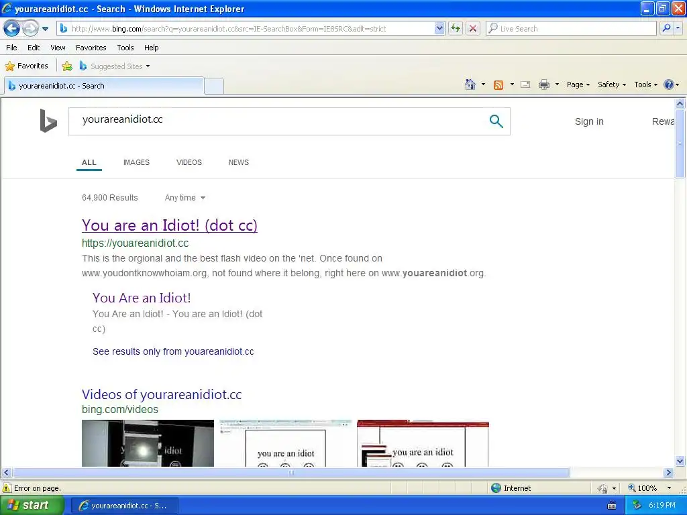Screen dimensions: 687x515
Task: Click the Error on page warning icon
Action: [7, 488]
